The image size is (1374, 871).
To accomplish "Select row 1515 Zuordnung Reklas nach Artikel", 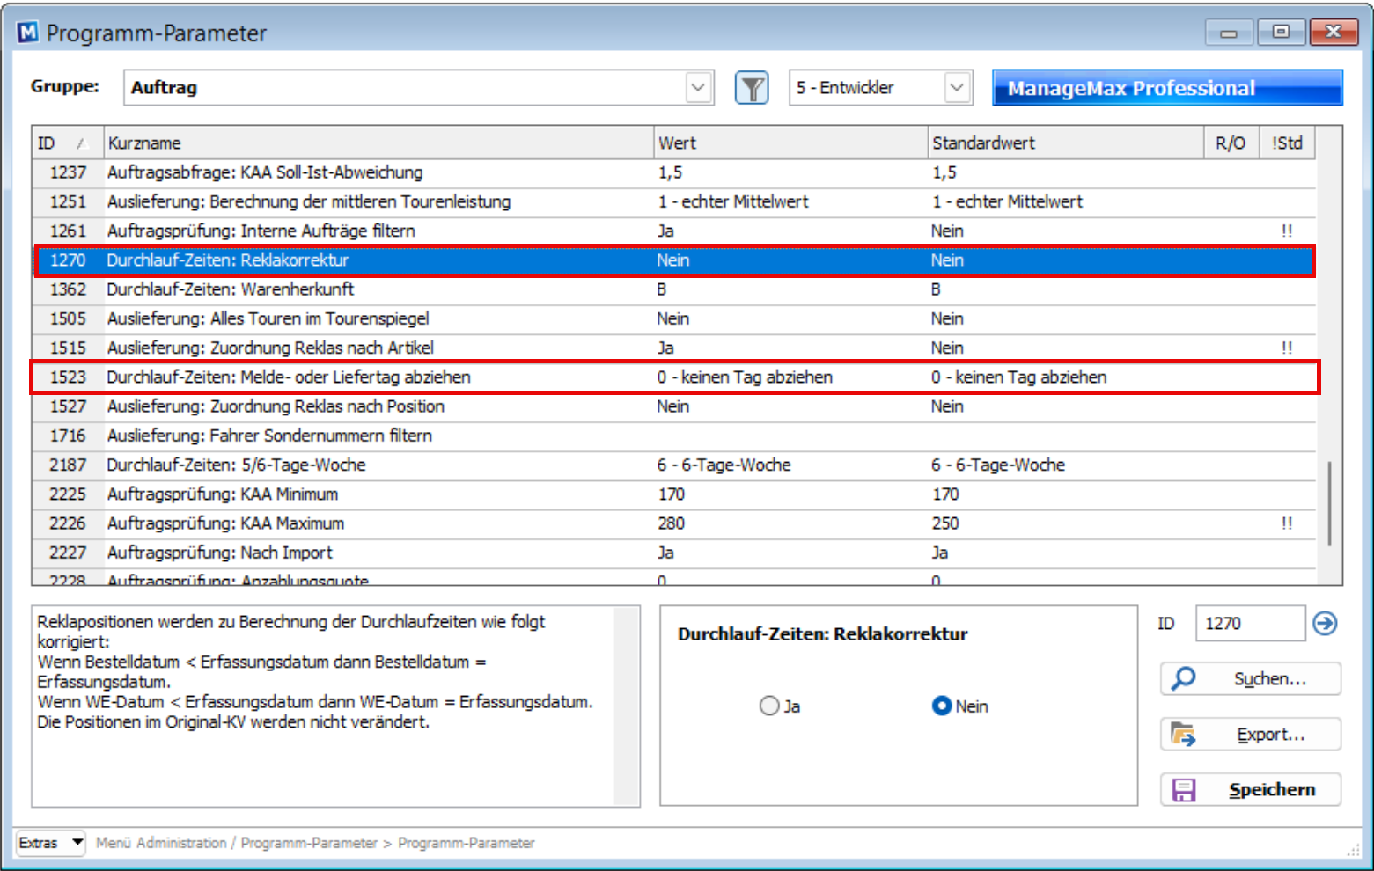I will [x=674, y=348].
